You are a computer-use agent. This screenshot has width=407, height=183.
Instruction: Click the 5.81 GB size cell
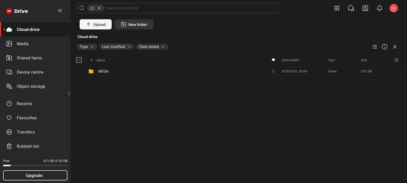click(x=366, y=71)
